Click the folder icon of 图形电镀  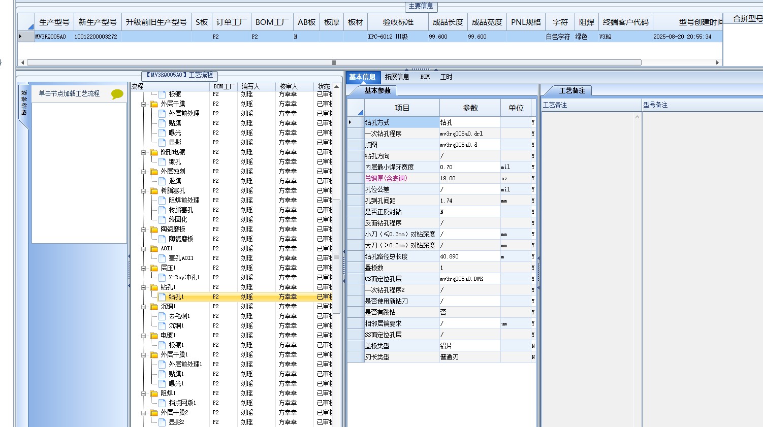154,152
